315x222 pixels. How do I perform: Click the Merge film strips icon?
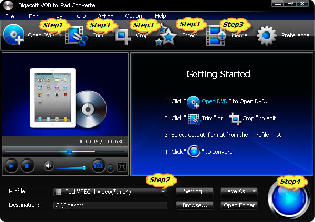coord(216,35)
